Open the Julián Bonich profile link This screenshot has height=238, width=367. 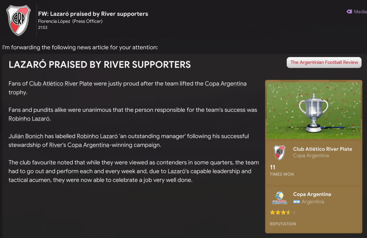26,136
